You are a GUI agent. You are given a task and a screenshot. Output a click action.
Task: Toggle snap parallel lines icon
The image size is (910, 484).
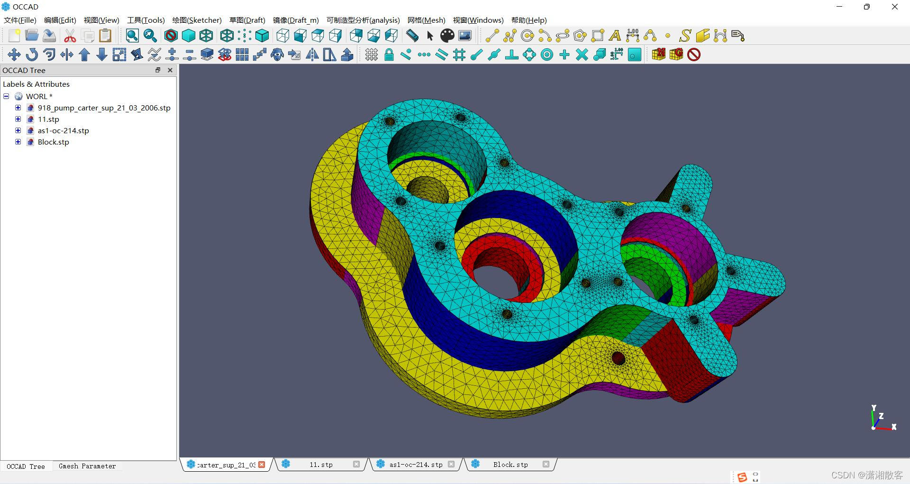(441, 55)
